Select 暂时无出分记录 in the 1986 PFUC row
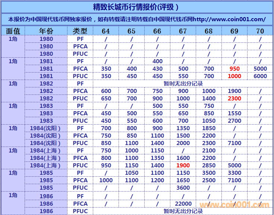274x215 pixels. [183, 211]
